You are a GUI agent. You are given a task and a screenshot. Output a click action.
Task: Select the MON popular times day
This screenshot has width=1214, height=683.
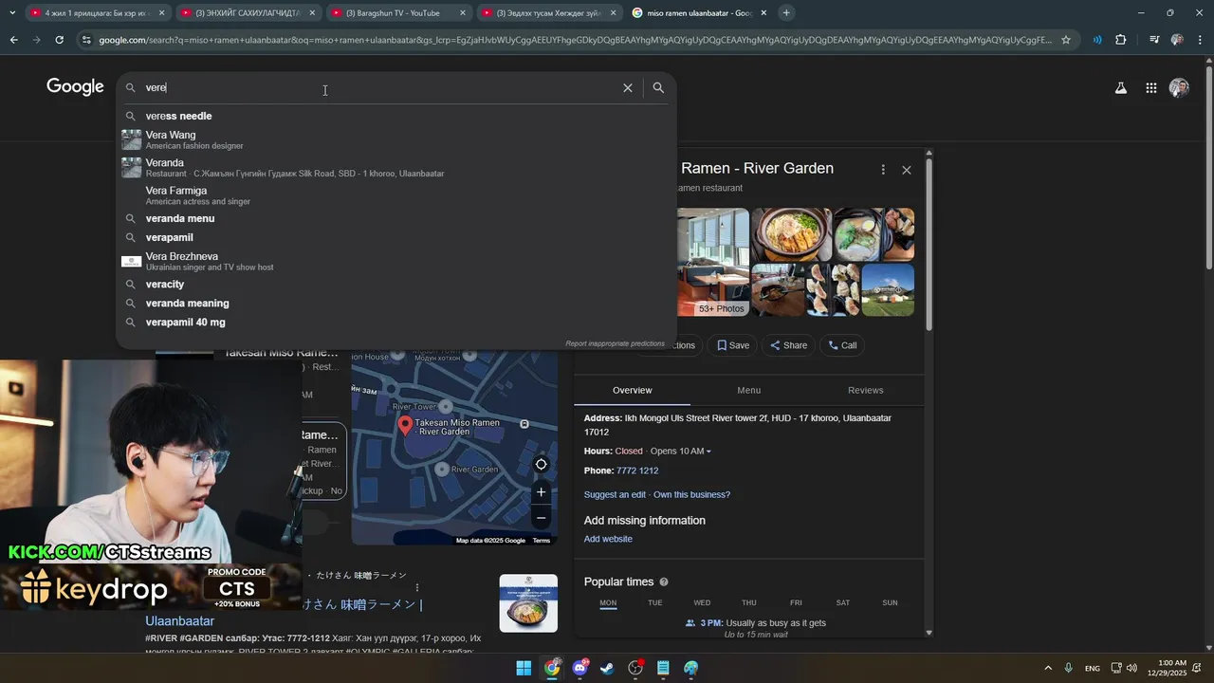click(608, 602)
